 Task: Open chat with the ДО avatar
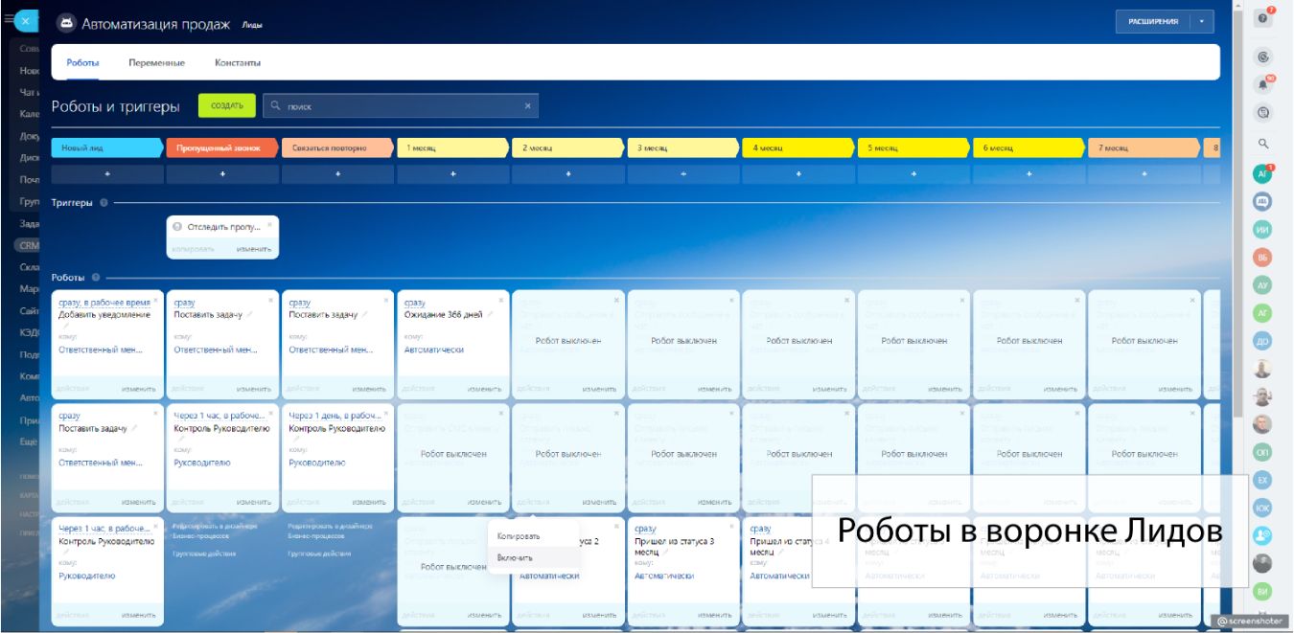pyautogui.click(x=1263, y=341)
